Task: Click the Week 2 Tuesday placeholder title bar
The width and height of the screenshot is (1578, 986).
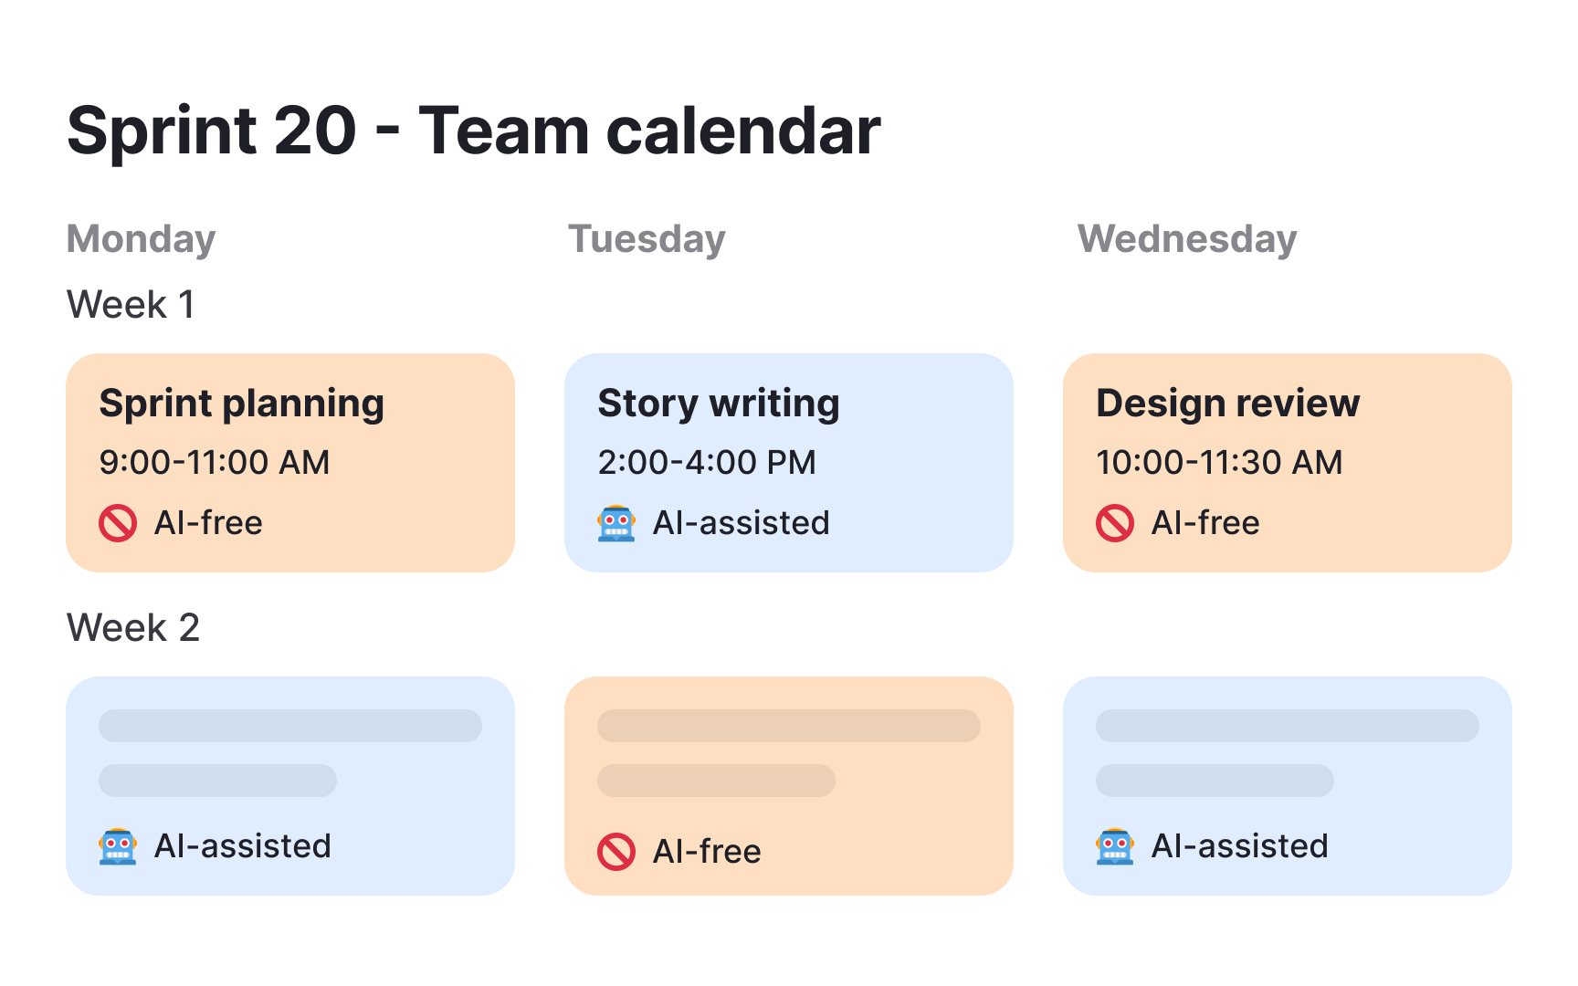Action: point(789,726)
